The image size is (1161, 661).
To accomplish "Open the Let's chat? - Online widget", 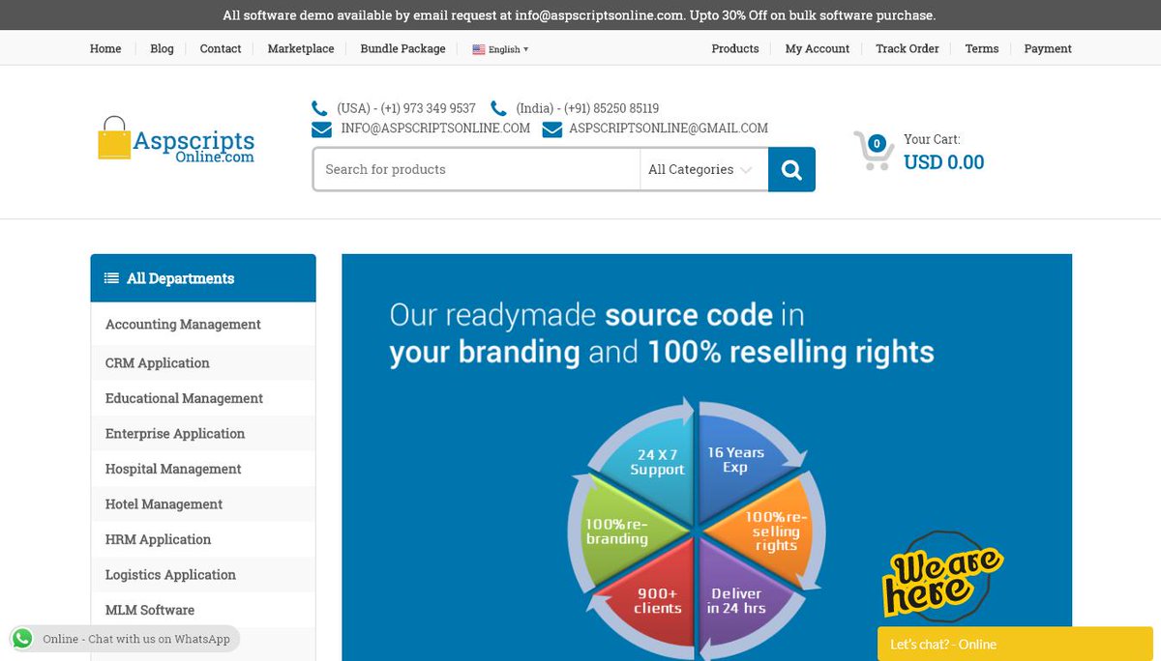I will point(1015,644).
